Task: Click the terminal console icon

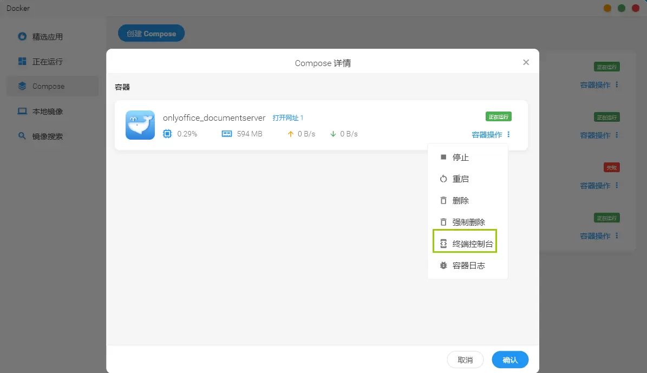Action: 443,244
